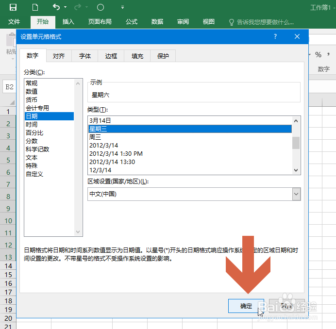
Task: Switch to the 页面布局 ribbon tab
Action: [x=100, y=22]
